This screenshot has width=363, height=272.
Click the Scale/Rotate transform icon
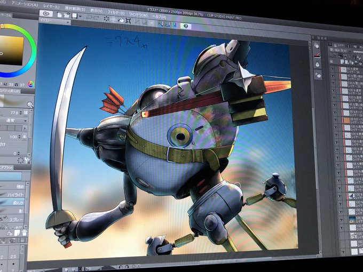click(x=128, y=21)
